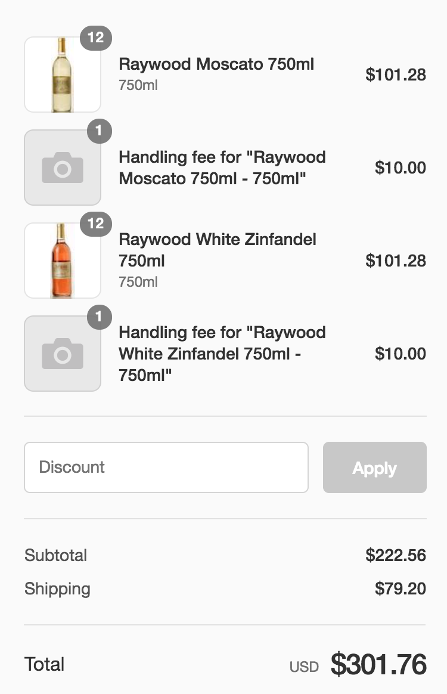The height and width of the screenshot is (694, 447).
Task: Click the USD currency label
Action: 304,667
